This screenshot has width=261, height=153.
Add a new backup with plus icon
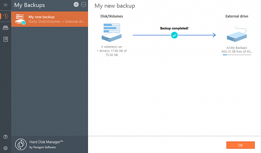(76, 4)
